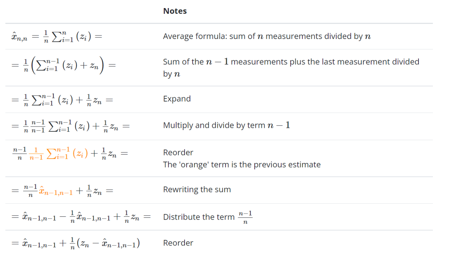Image resolution: width=449 pixels, height=261 pixels.
Task: Click 'The orange term is the previous estimate'
Action: (242, 164)
